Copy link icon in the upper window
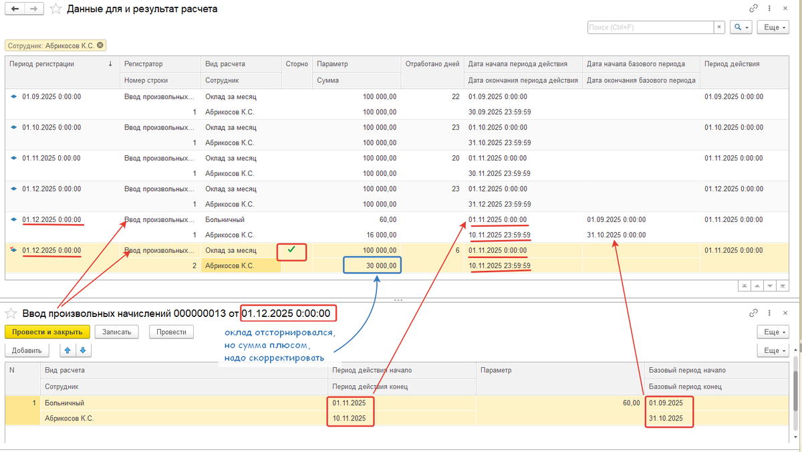 click(754, 9)
